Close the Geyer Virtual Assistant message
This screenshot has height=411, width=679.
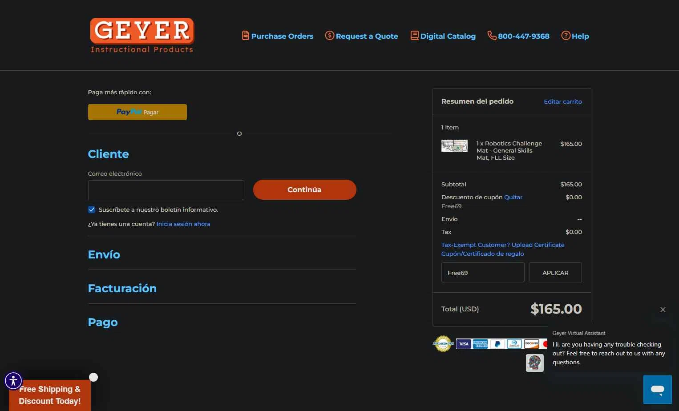(663, 310)
